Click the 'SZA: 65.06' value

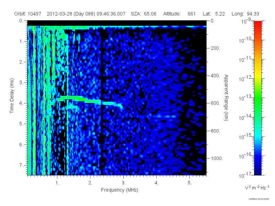click(143, 14)
